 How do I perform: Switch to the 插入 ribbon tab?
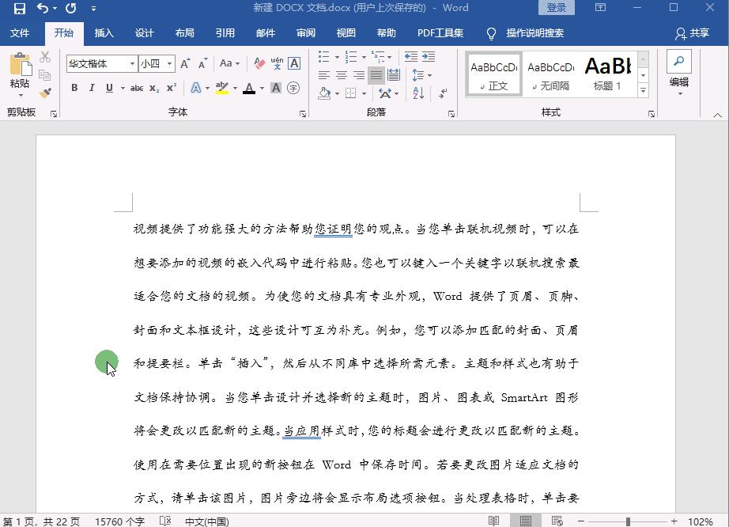[x=104, y=33]
